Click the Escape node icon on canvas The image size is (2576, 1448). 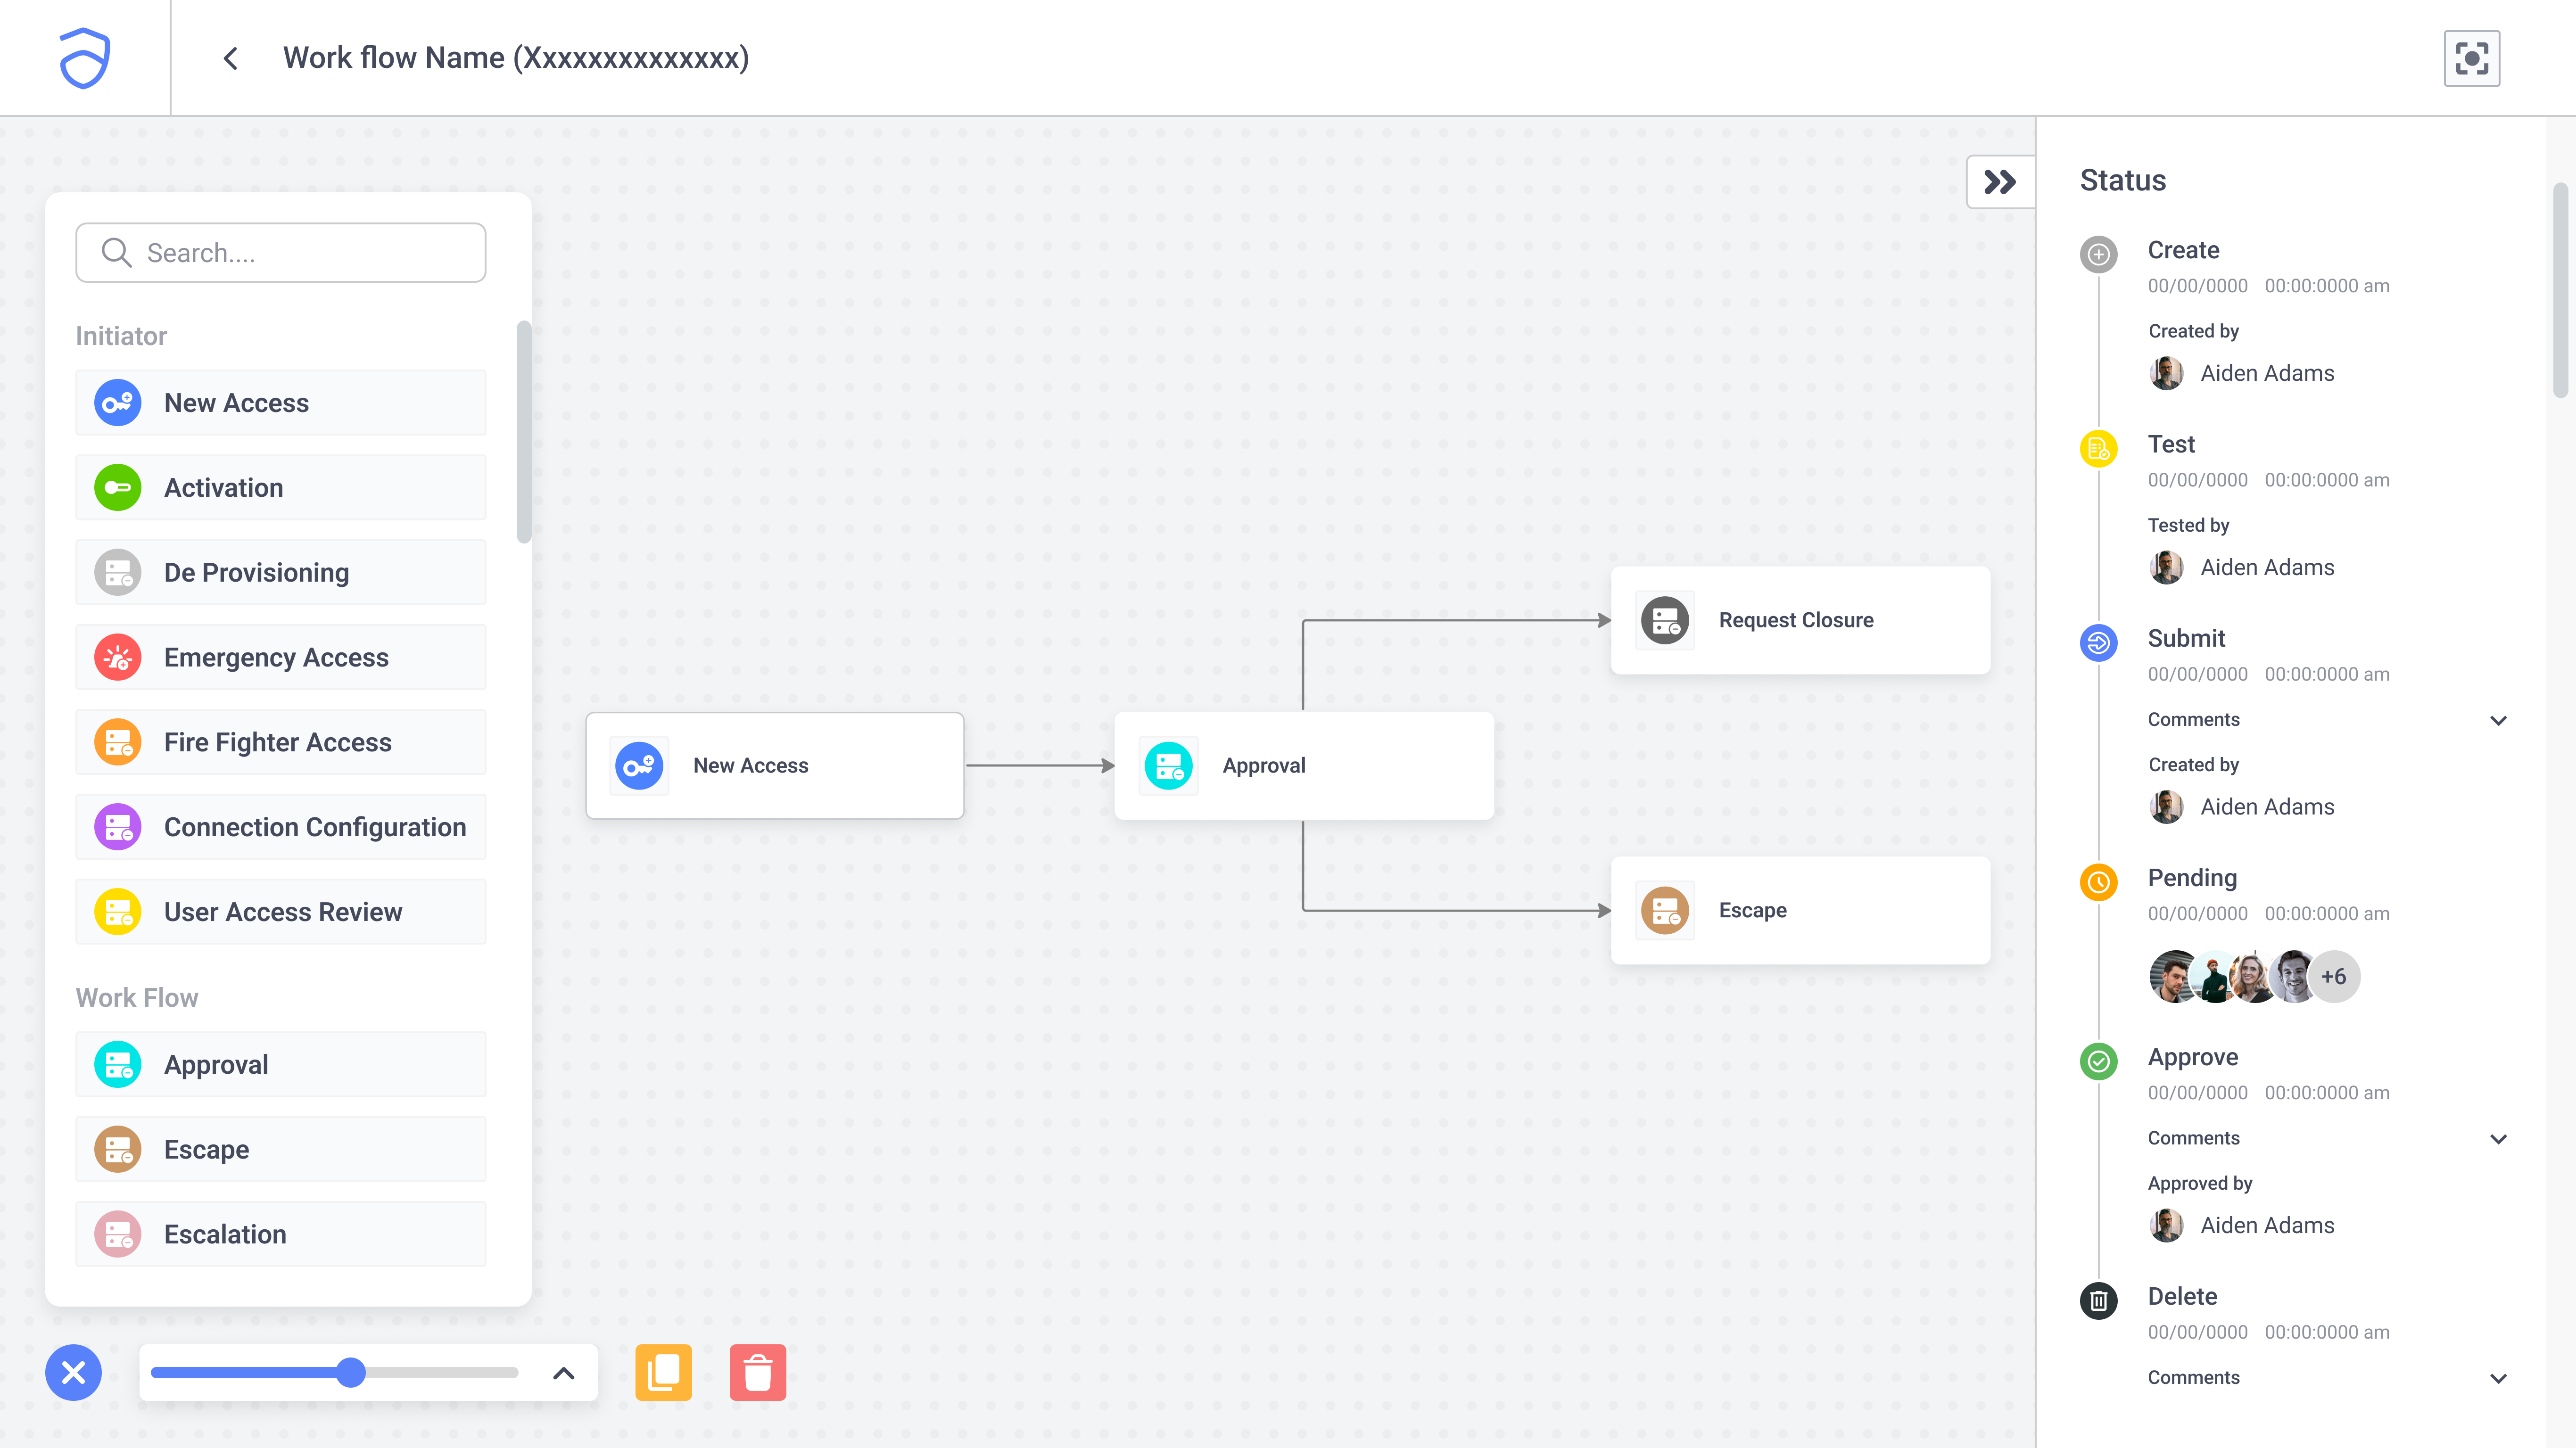pos(1665,911)
